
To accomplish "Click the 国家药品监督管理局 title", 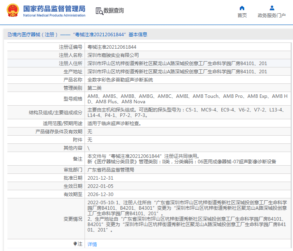I will [54, 9].
